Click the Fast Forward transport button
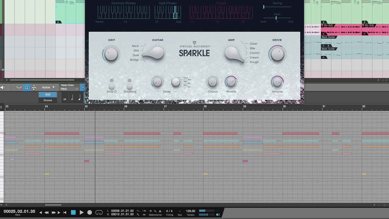The image size is (389, 219). (x=53, y=213)
